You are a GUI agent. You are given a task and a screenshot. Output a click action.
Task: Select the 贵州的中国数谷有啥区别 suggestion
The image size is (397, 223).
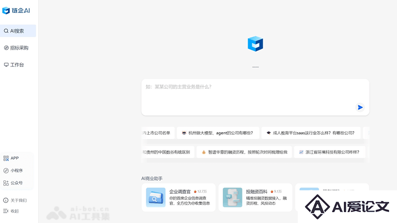pyautogui.click(x=168, y=152)
